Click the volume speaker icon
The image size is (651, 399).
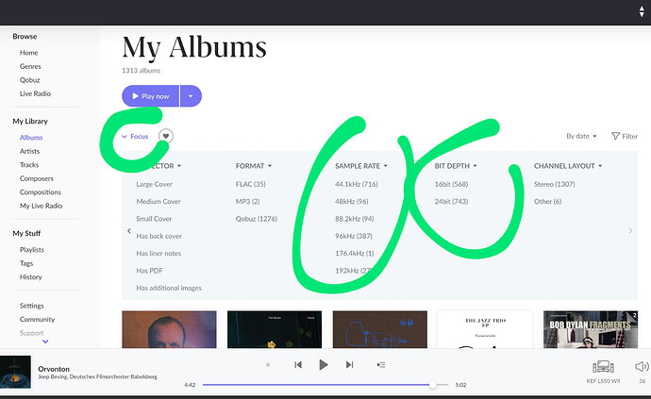[x=642, y=366]
